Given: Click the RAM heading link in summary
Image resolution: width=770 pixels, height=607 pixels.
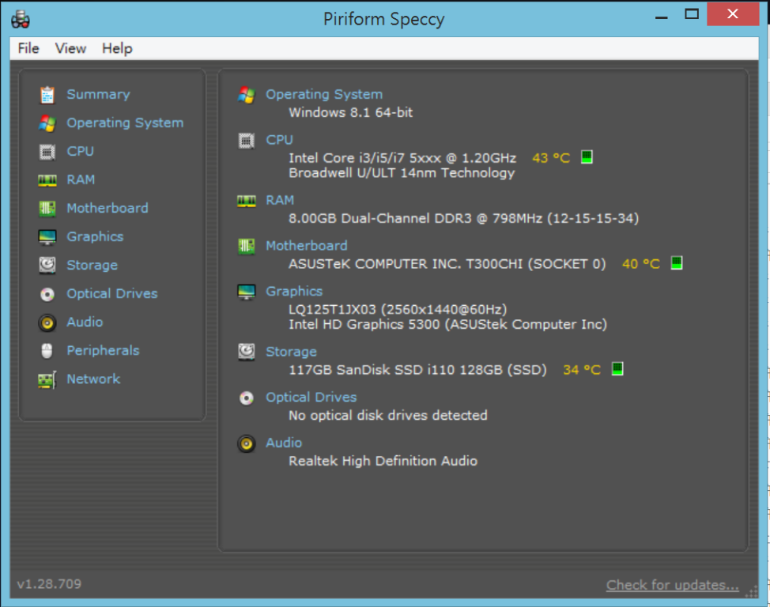Looking at the screenshot, I should click(280, 201).
